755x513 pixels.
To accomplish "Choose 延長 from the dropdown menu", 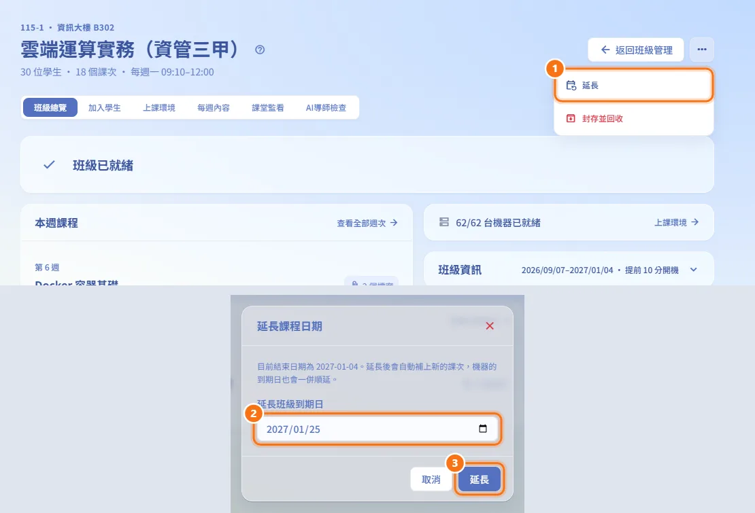I will tap(634, 86).
